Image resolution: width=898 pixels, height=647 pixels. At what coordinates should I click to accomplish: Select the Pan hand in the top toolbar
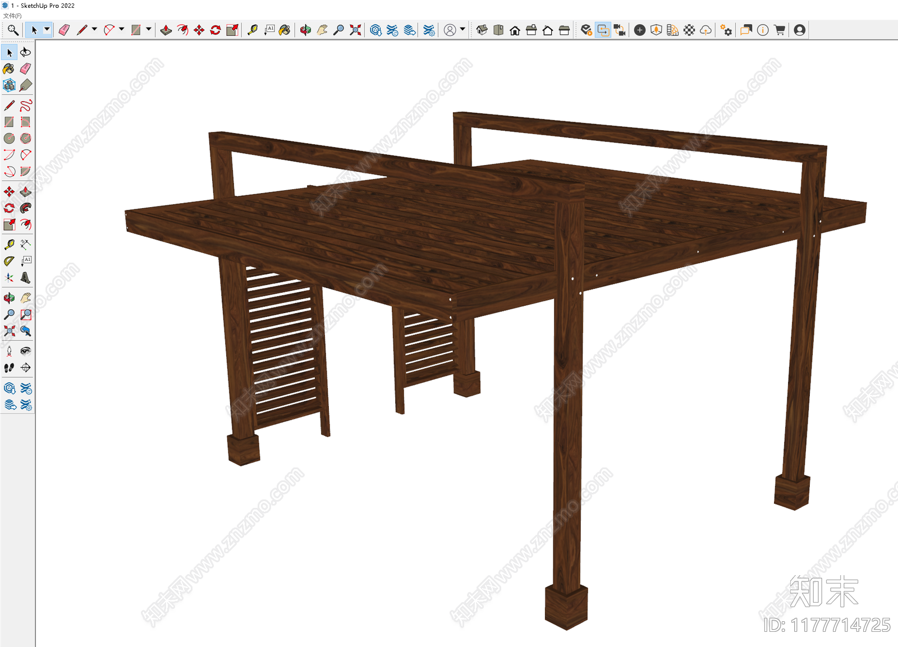pos(322,30)
